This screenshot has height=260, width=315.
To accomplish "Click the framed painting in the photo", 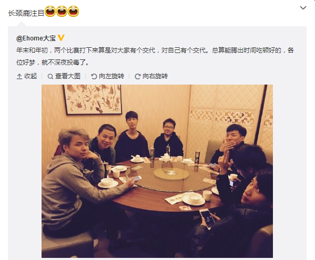I will tap(93, 99).
